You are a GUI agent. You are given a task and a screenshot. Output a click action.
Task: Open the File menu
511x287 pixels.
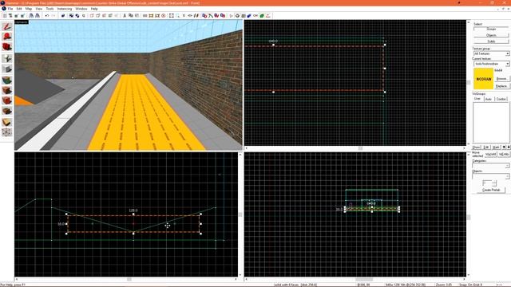10,9
